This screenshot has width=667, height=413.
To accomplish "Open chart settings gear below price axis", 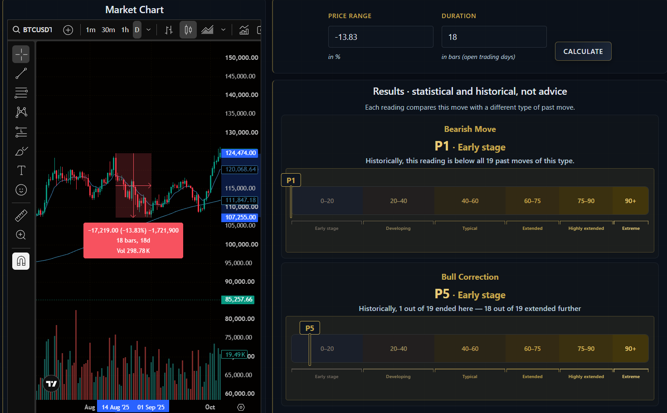I will [x=241, y=407].
